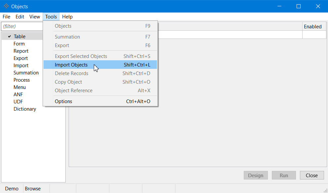This screenshot has height=193, width=328.
Task: Open the Edit menu
Action: pyautogui.click(x=20, y=17)
